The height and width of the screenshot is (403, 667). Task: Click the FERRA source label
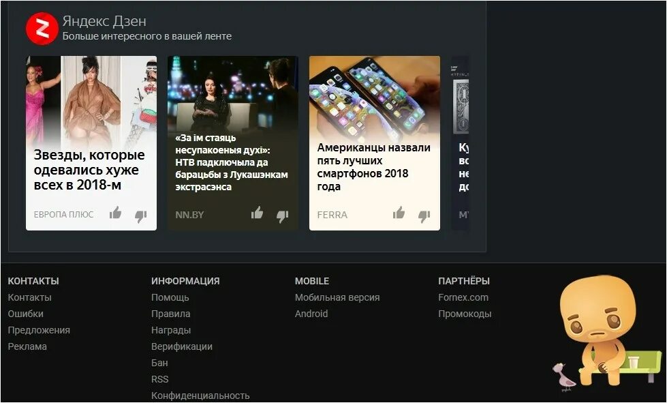click(332, 215)
